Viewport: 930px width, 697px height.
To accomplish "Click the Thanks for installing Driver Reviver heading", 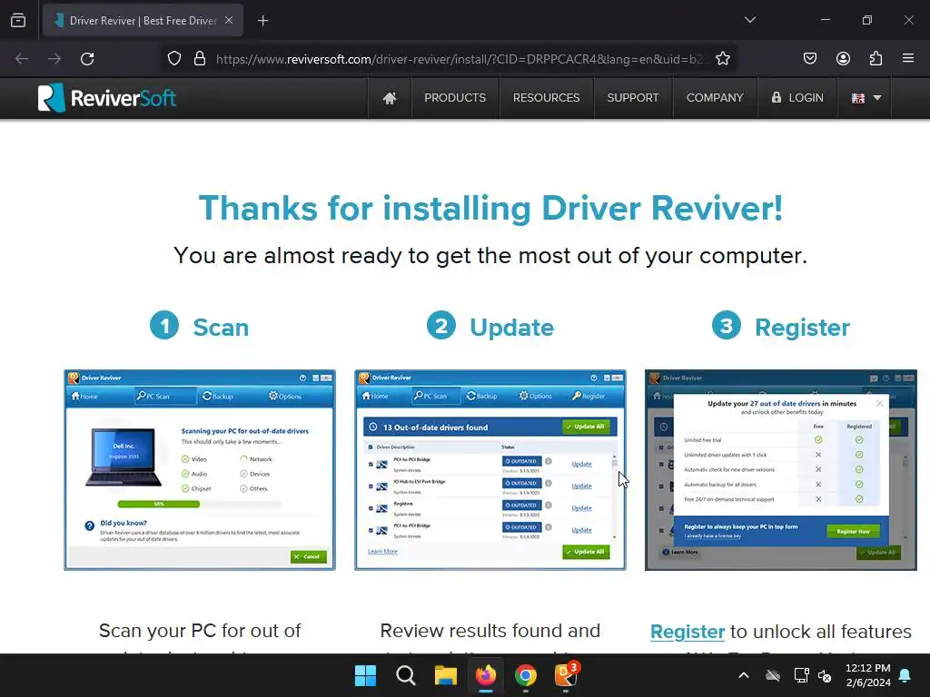I will pyautogui.click(x=490, y=208).
